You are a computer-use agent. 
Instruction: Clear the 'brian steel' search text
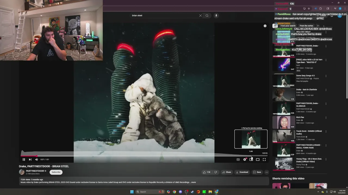pos(201,15)
